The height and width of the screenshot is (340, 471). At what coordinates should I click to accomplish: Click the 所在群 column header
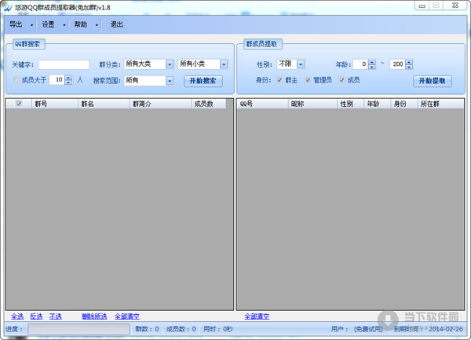(x=440, y=104)
